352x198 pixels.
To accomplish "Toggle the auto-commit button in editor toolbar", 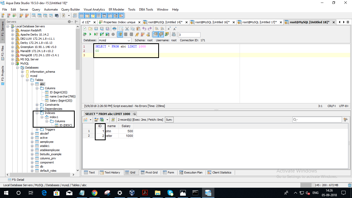I will tap(120, 34).
